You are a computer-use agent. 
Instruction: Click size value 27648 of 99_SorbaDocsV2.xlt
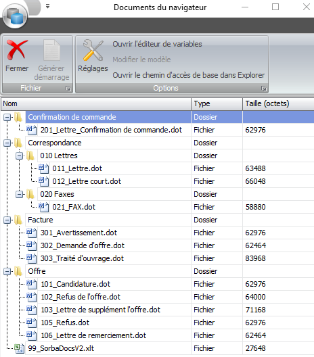pos(255,348)
